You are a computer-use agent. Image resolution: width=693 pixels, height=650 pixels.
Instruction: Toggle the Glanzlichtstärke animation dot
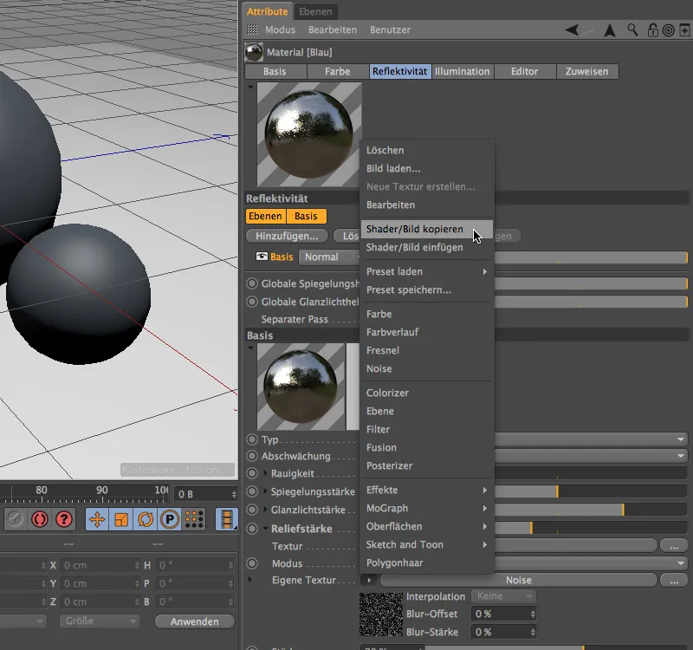[252, 510]
